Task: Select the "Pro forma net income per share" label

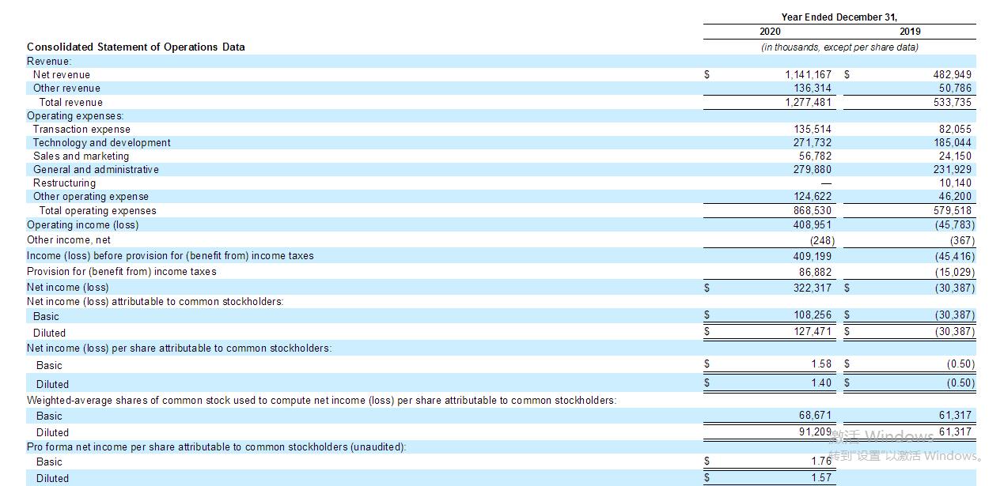Action: click(x=217, y=447)
